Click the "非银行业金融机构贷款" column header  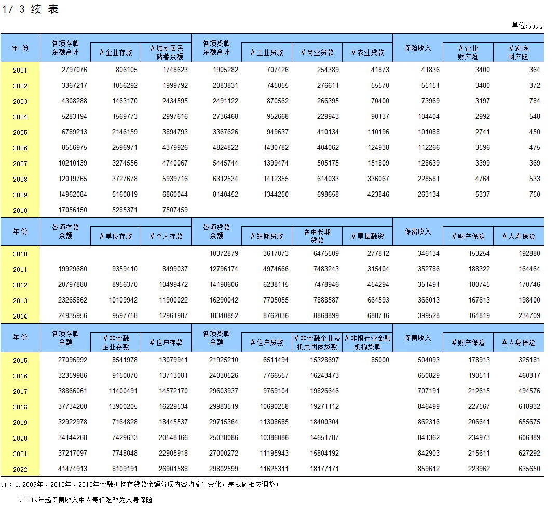click(x=367, y=342)
